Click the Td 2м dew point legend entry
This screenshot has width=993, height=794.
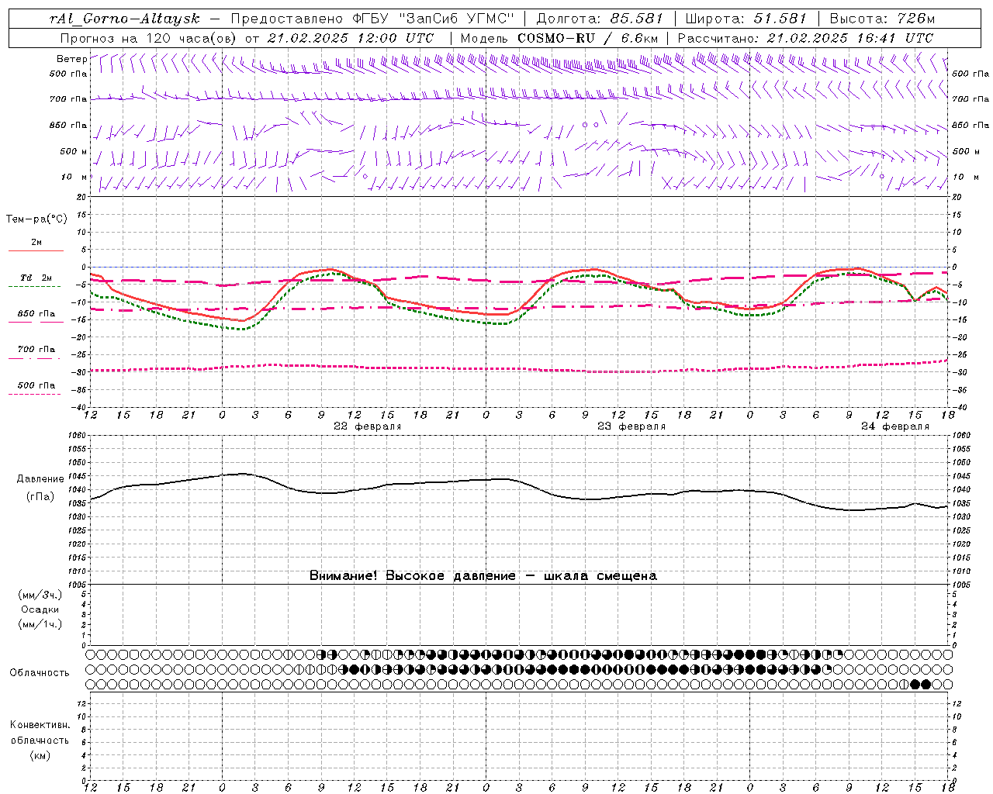tap(36, 278)
